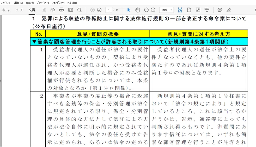Choose the selection arrow tool
Screen dimensions: 256x147
pos(129,10)
